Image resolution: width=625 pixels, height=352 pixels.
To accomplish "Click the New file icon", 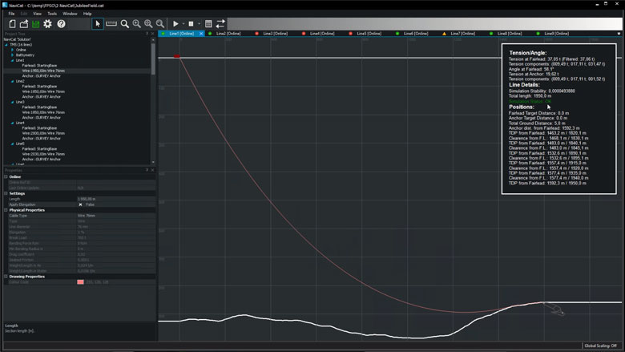I will pyautogui.click(x=12, y=24).
